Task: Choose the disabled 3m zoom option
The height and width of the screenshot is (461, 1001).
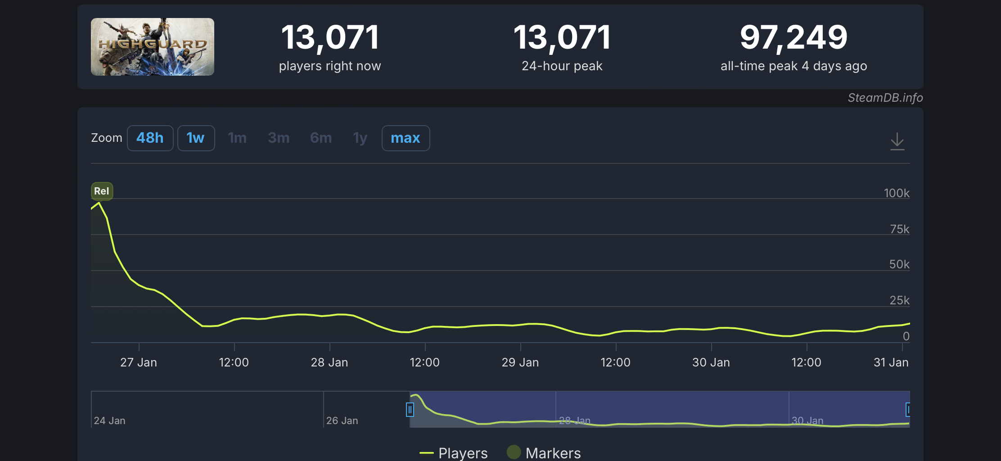Action: point(279,138)
